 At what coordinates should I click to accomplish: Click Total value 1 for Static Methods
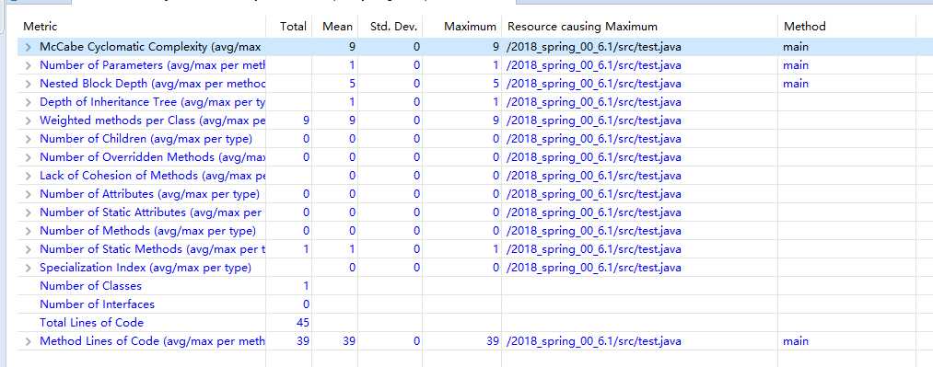pos(306,249)
